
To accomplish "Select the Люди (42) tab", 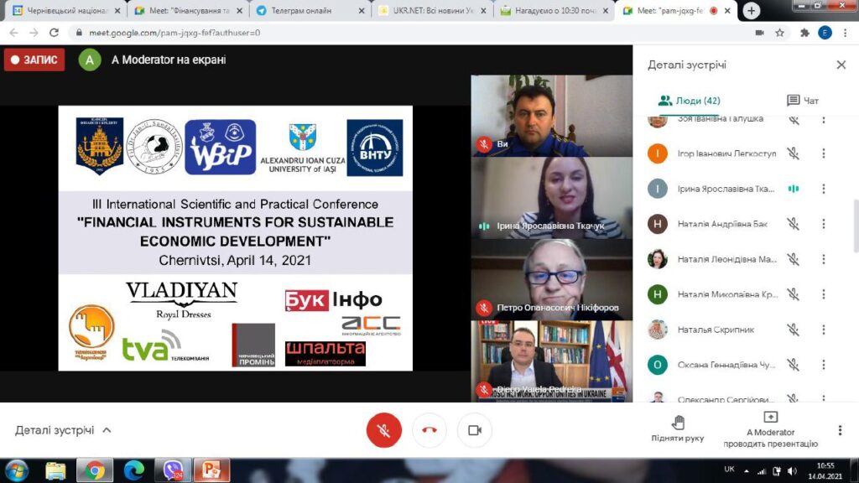I will coord(690,101).
